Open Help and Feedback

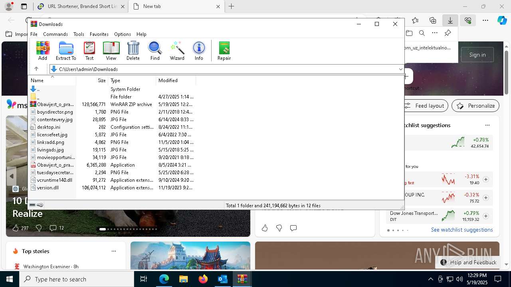[x=469, y=262]
